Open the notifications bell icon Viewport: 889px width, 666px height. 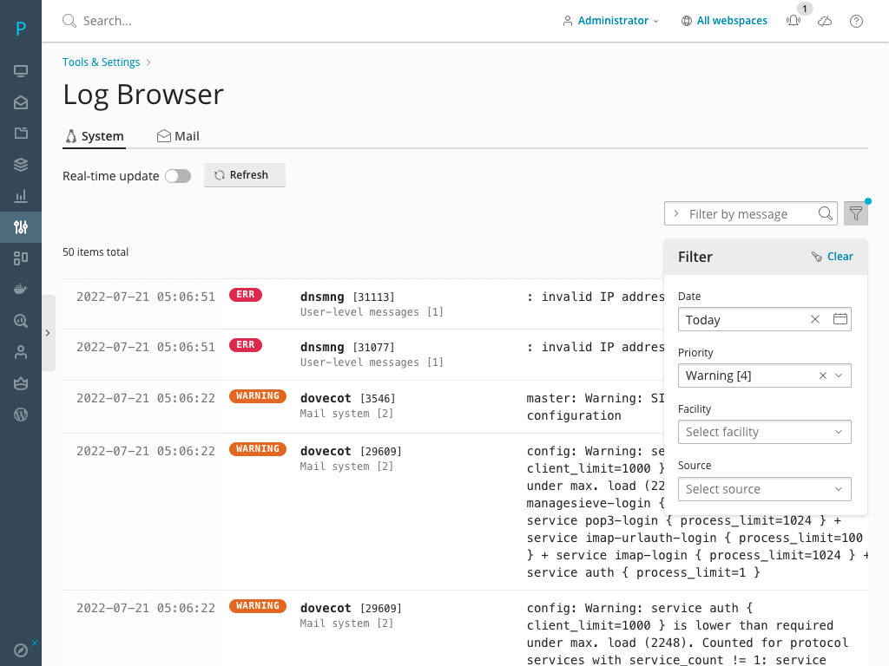(794, 21)
